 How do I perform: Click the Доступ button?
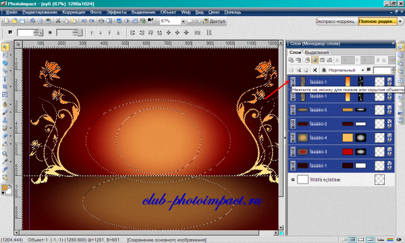215,21
